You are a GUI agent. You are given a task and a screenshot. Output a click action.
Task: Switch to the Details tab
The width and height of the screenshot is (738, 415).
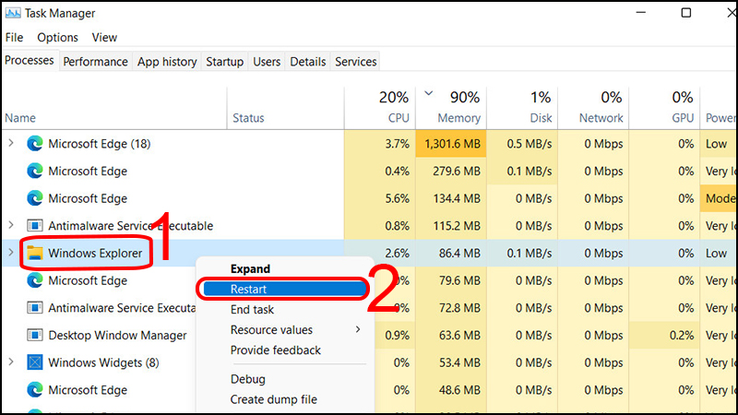coord(308,62)
